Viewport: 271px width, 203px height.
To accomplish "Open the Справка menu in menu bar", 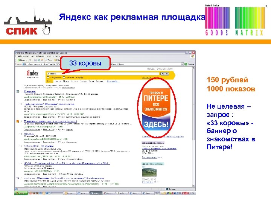I will pyautogui.click(x=56, y=56).
